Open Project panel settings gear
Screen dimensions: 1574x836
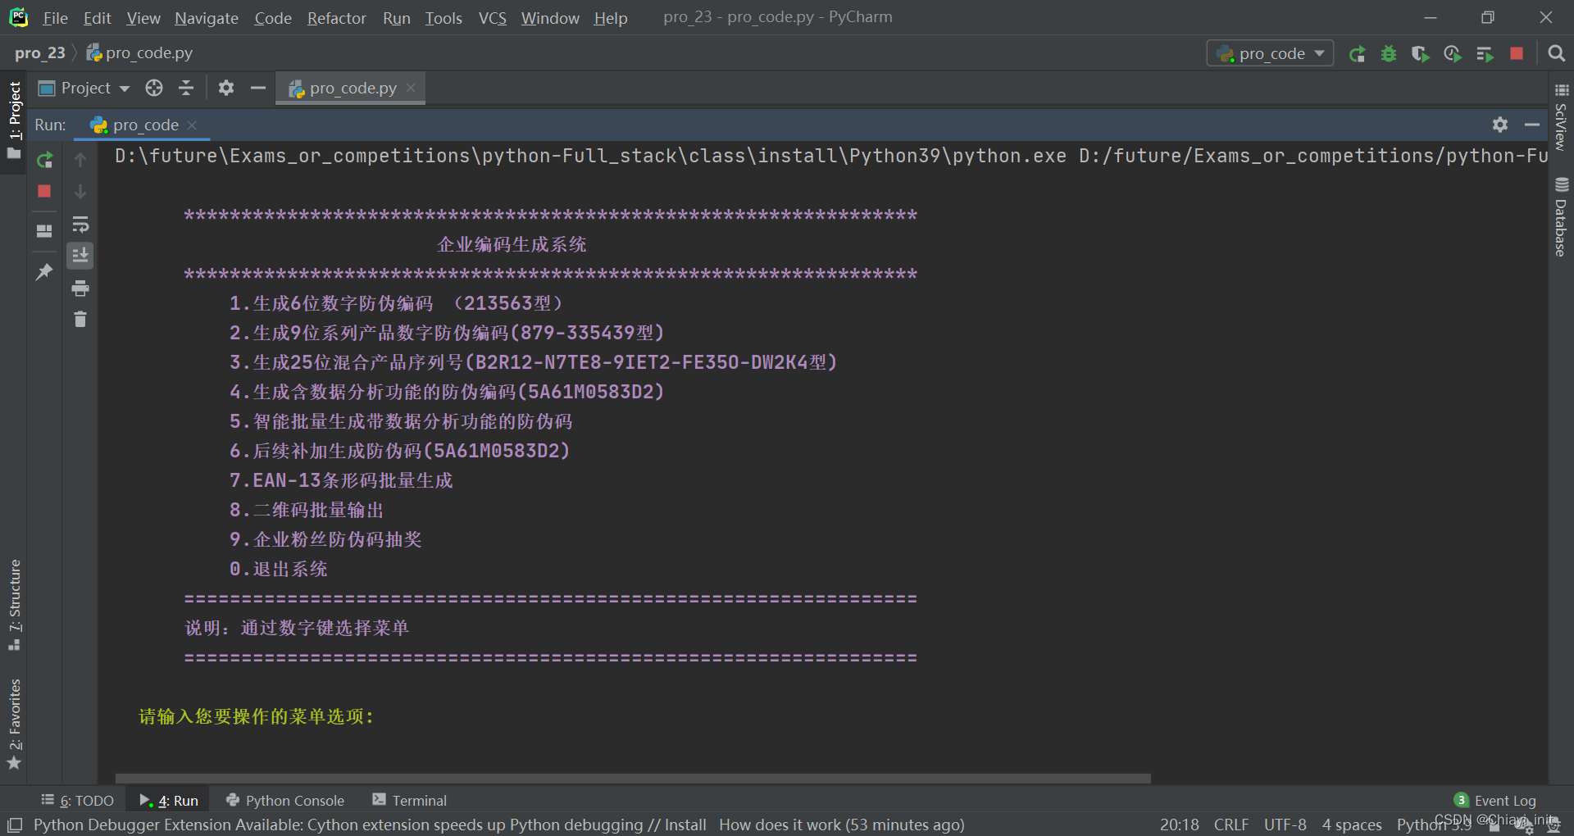click(226, 88)
